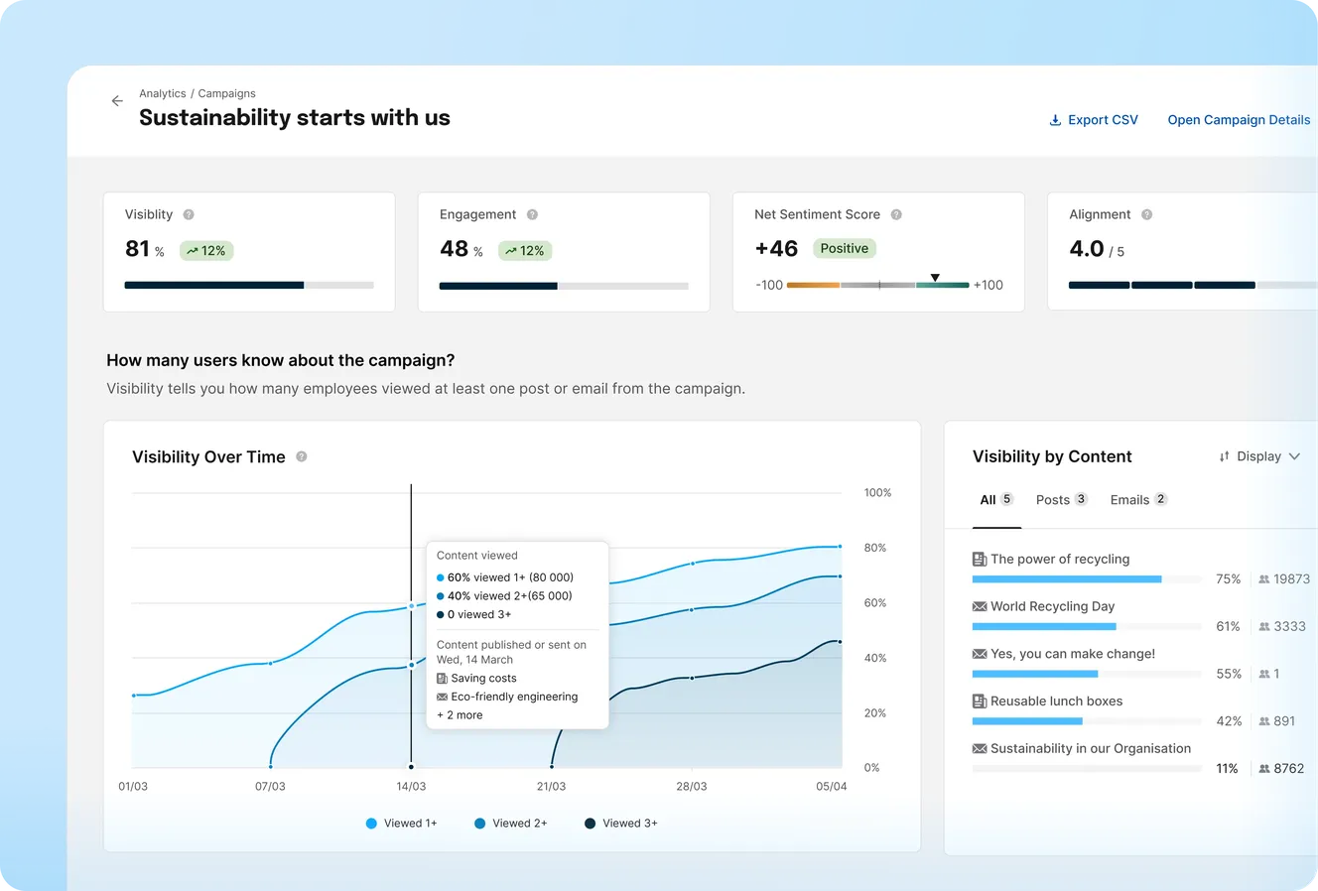Open help icon beside Visibility Over Time
Viewport: 1318px width, 891px height.
pyautogui.click(x=302, y=456)
